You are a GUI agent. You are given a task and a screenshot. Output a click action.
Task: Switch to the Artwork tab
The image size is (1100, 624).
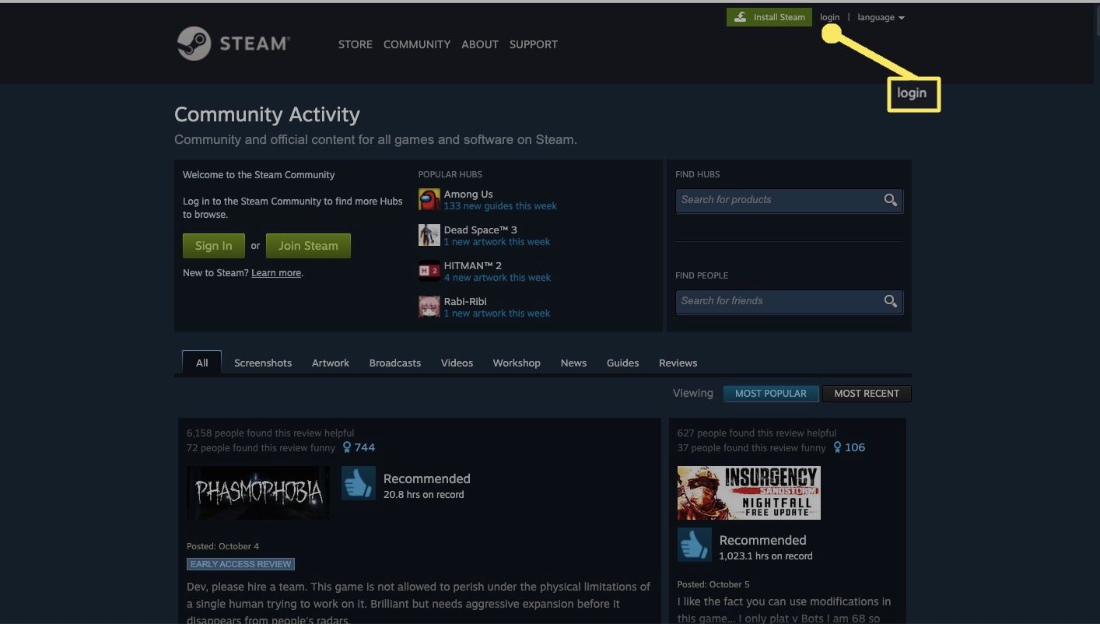[x=331, y=363]
